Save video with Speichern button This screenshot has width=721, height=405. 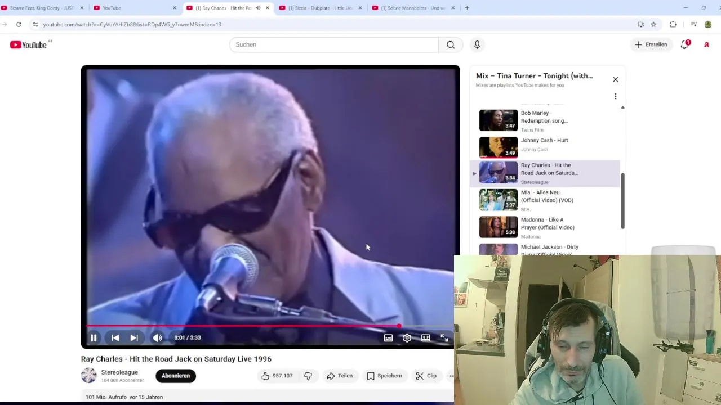385,376
